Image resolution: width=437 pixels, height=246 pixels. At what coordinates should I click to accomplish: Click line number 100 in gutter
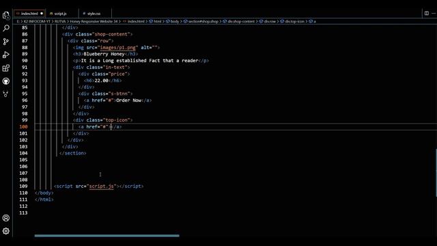[x=23, y=126]
